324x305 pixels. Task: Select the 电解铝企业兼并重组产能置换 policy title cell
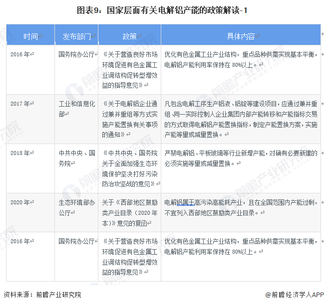click(x=129, y=119)
